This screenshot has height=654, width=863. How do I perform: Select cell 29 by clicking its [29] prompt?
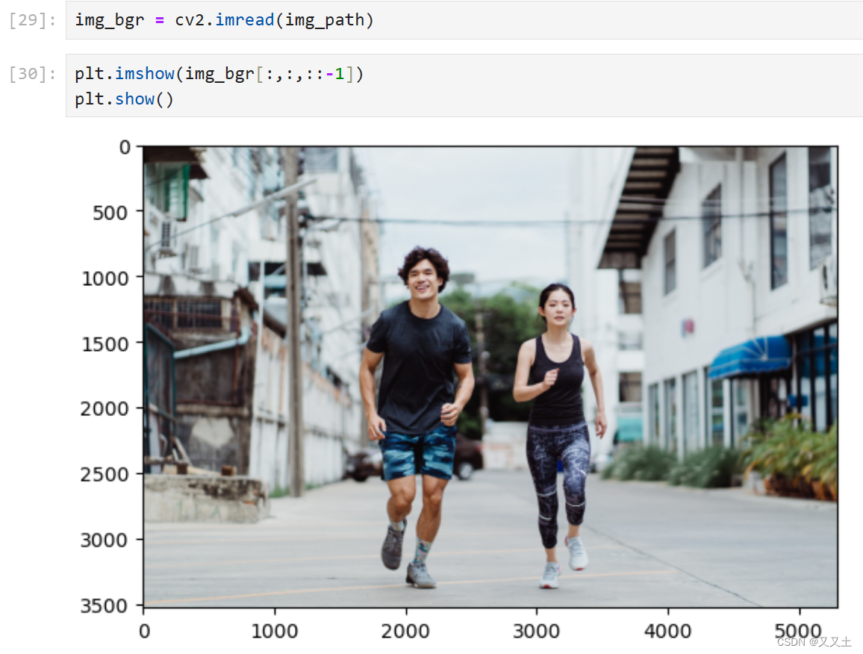[28, 19]
